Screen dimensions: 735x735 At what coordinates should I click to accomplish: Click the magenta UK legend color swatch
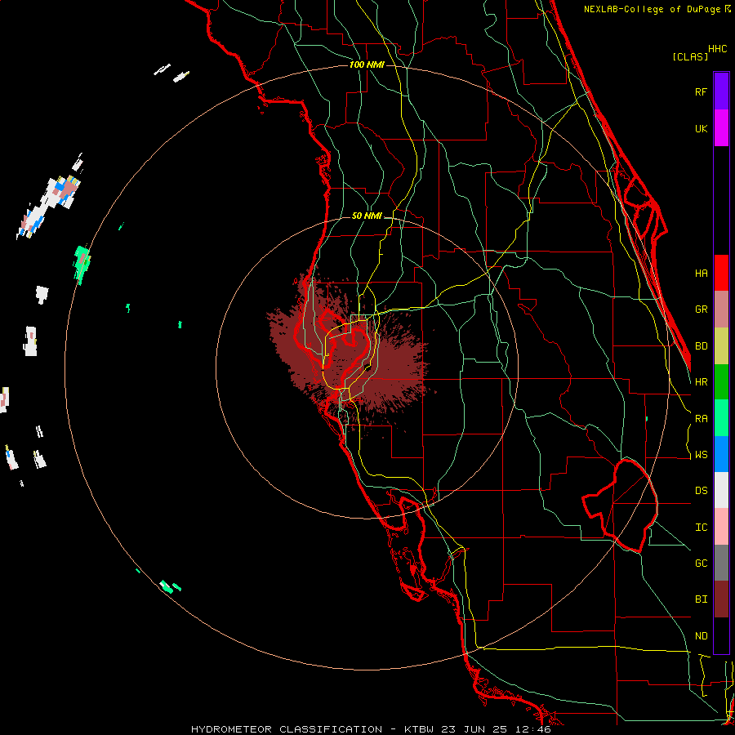click(x=721, y=128)
